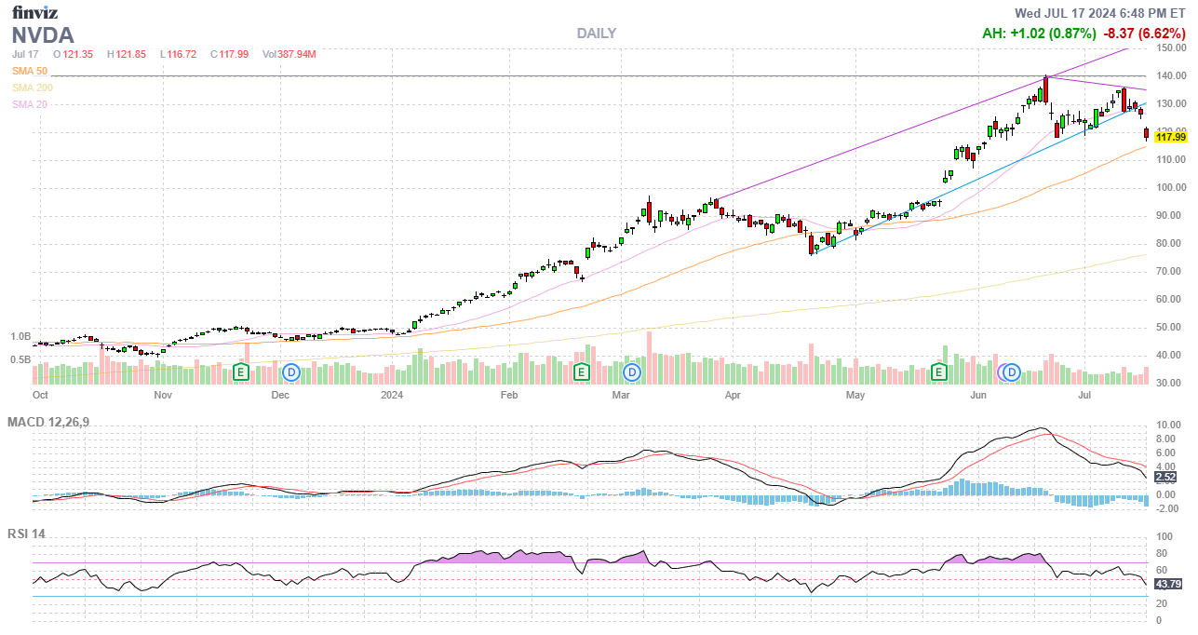Click the March dividend D marker
Image resolution: width=1198 pixels, height=635 pixels.
[x=632, y=372]
